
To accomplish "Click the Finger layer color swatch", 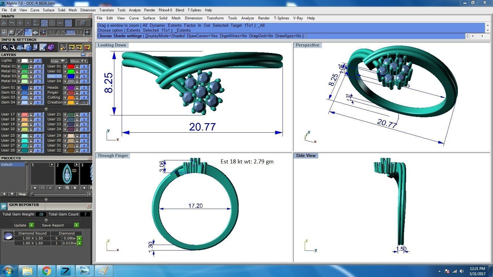I will click(71, 92).
